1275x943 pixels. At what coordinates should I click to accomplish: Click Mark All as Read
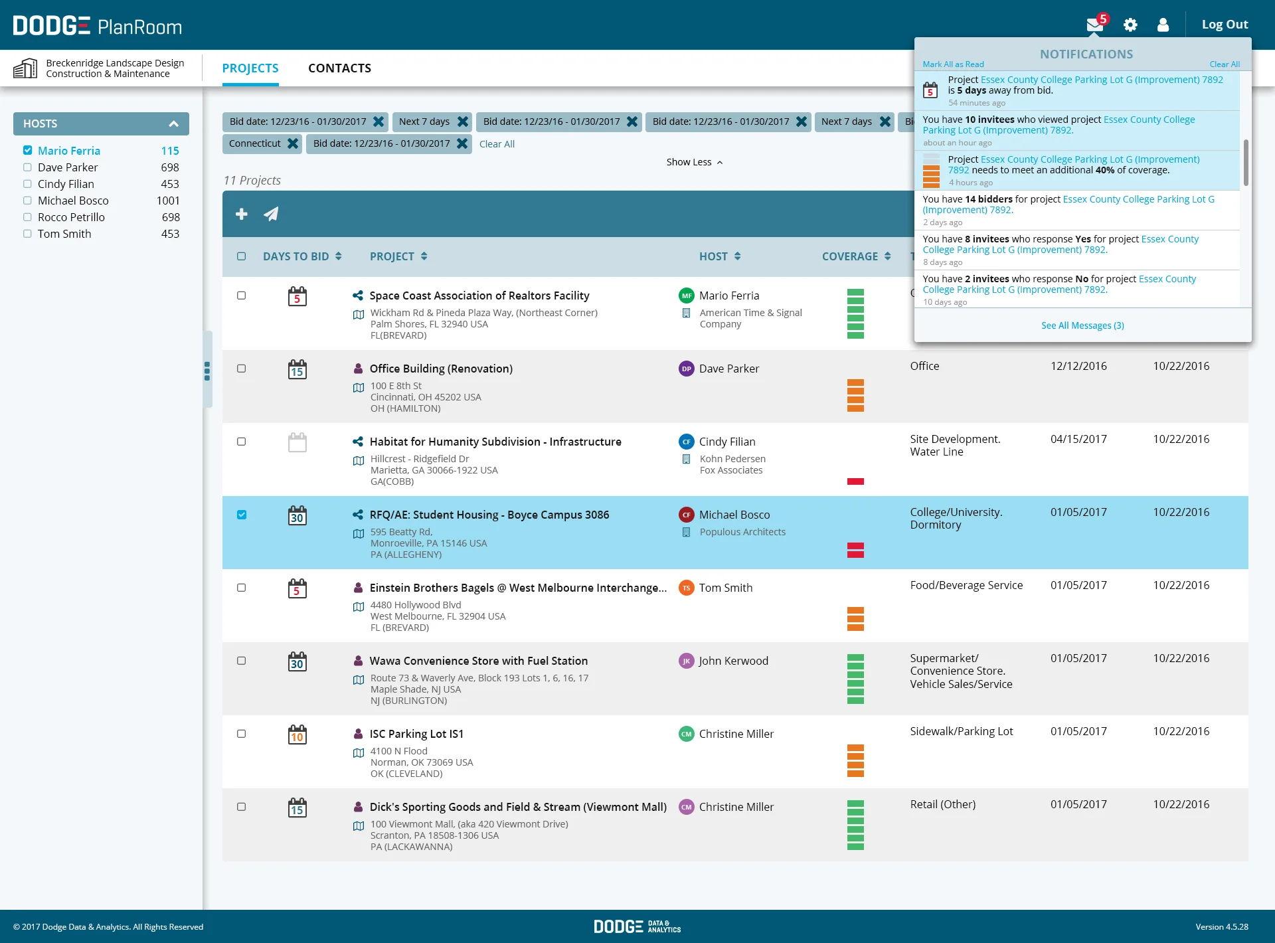(953, 64)
